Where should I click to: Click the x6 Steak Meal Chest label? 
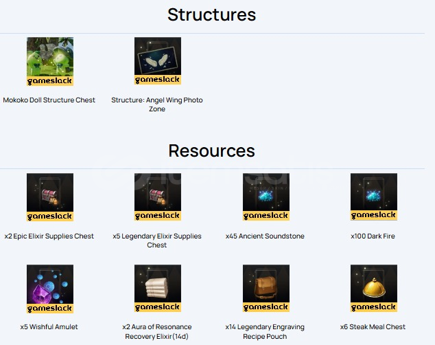click(x=373, y=327)
